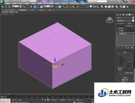Image resolution: width=135 pixels, height=103 pixels.
Task: Open the first menu bar item next to logo
Action: point(8,4)
